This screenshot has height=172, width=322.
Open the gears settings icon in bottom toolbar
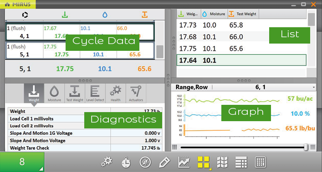107,162
